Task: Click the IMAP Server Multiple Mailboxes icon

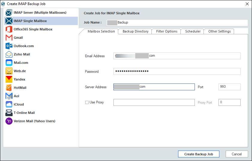Action: click(9, 13)
